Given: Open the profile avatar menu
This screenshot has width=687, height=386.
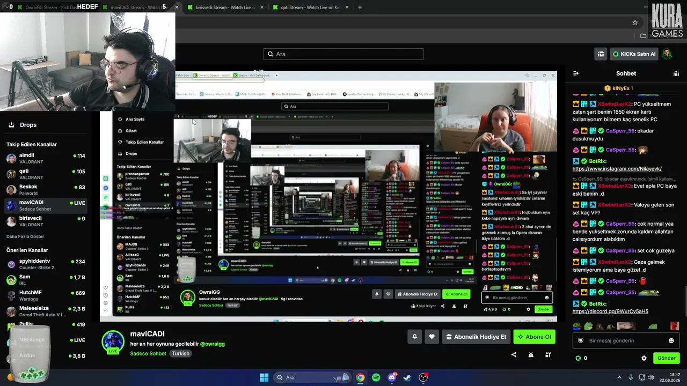Looking at the screenshot, I should [667, 54].
